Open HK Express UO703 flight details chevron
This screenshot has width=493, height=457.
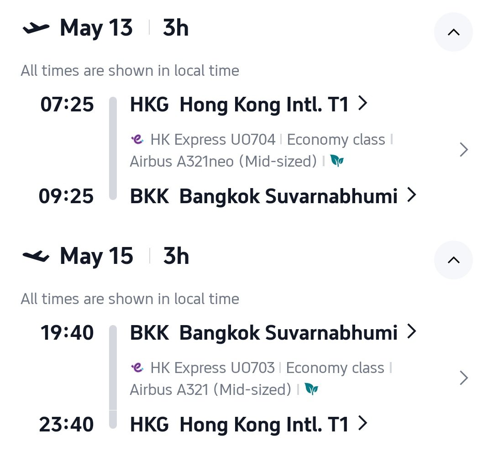pyautogui.click(x=464, y=378)
